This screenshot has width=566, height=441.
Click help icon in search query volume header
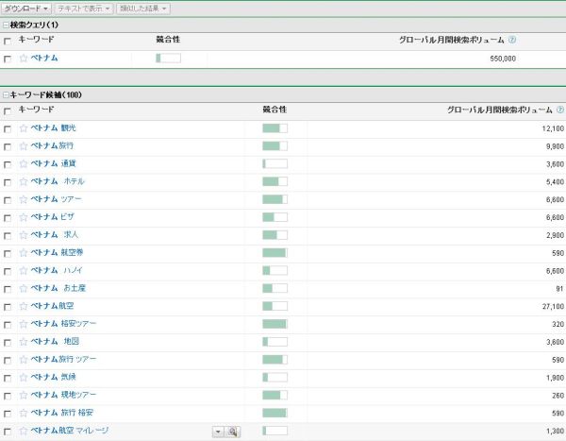tap(512, 41)
